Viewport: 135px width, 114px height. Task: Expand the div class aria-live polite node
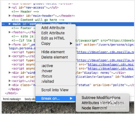(x=10, y=85)
